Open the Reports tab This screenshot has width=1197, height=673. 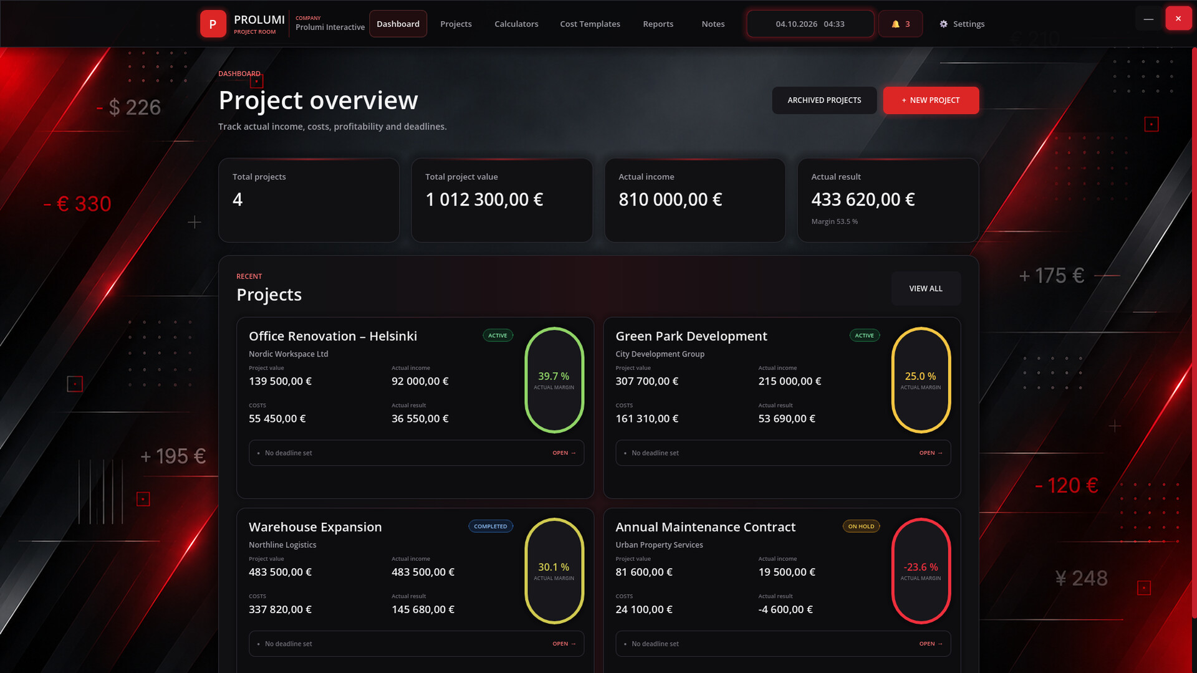[658, 24]
